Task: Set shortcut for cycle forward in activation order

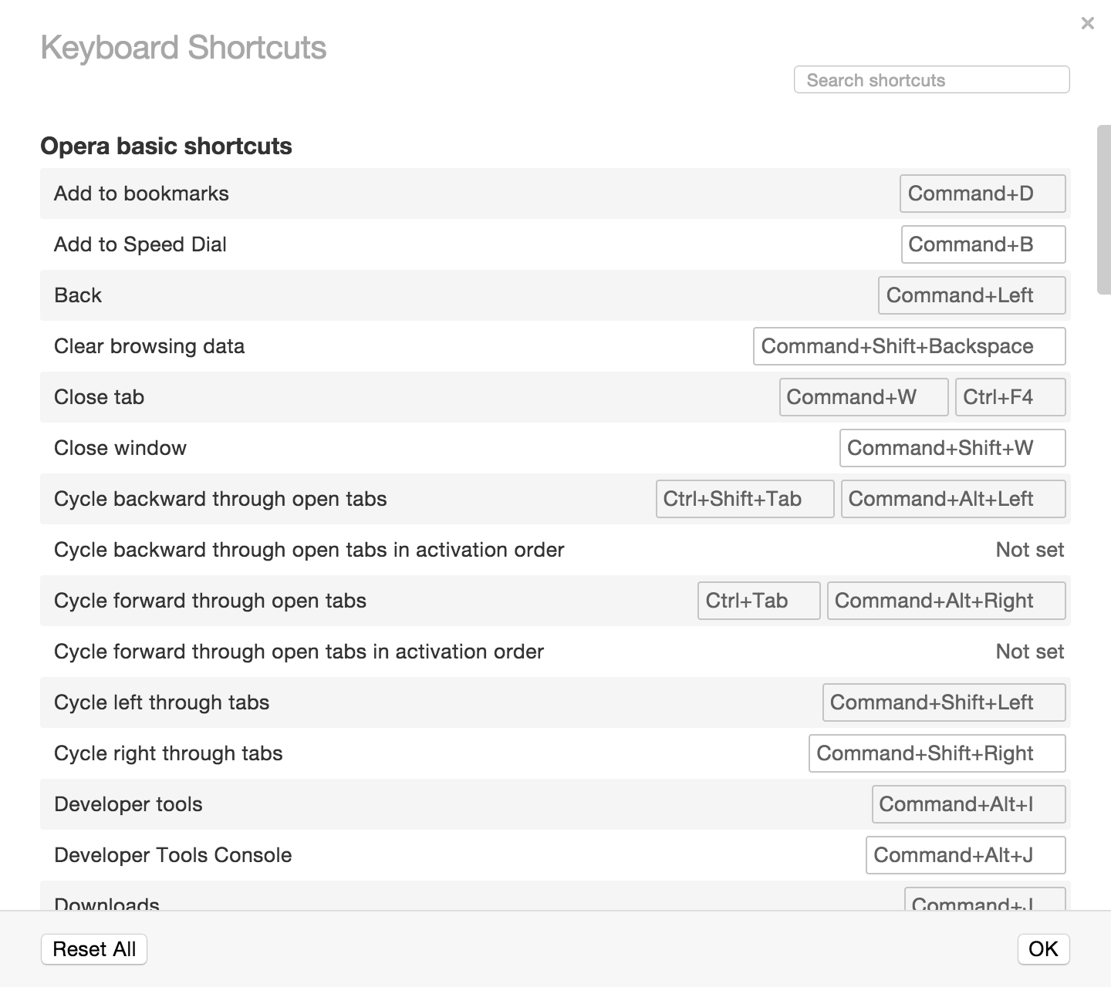Action: 1029,652
